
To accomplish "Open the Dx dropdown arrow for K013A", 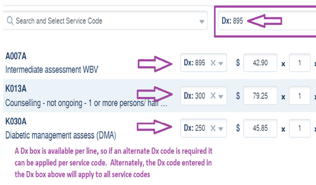I will click(221, 97).
